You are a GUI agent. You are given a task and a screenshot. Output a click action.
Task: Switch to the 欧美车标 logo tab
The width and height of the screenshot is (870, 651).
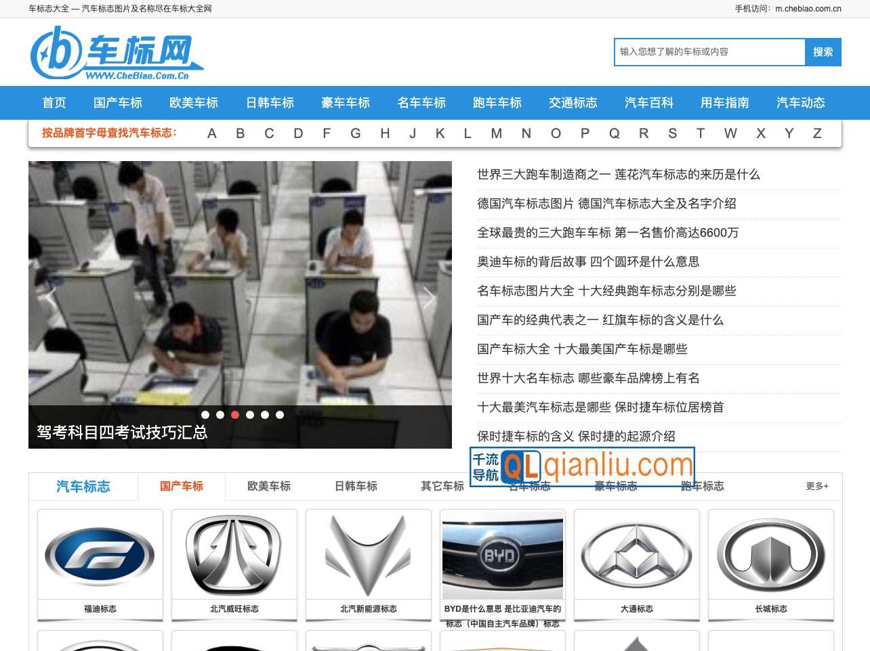pyautogui.click(x=267, y=486)
